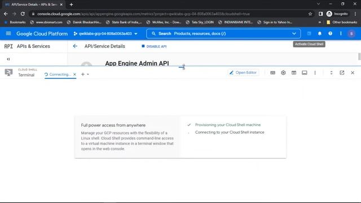Click the Google Cloud Platform logo text

point(42,34)
